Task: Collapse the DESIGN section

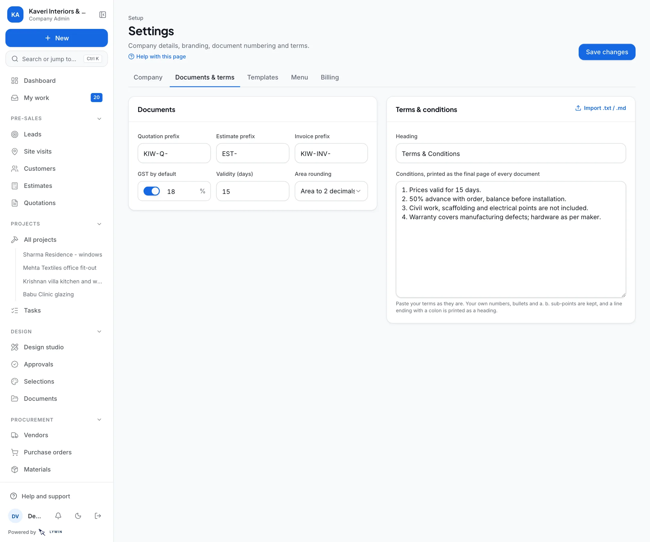Action: pyautogui.click(x=99, y=332)
